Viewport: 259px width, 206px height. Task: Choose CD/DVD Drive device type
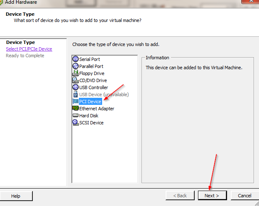(93, 80)
